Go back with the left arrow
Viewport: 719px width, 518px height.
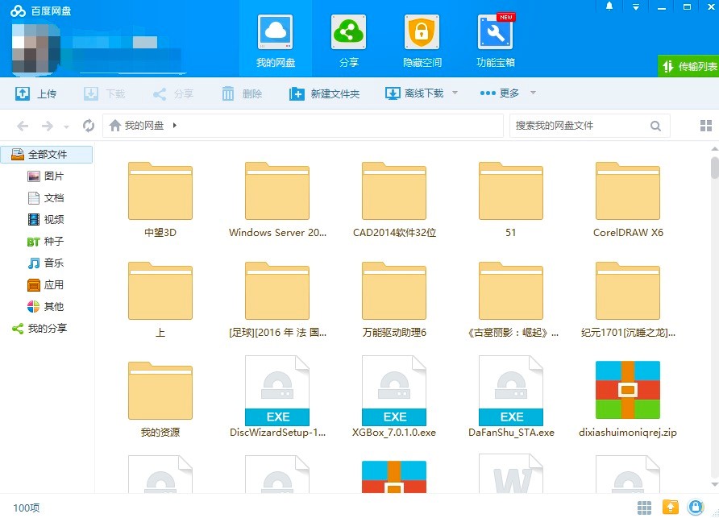(x=23, y=126)
